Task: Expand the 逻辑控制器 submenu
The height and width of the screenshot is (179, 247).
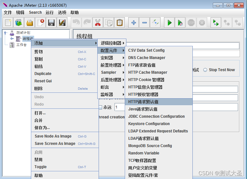Action: [112, 43]
